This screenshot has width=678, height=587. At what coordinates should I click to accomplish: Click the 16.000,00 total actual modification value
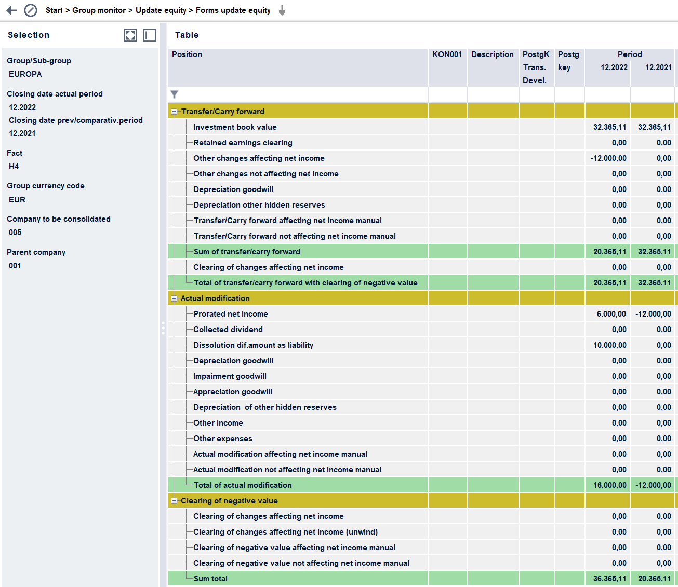click(x=610, y=485)
